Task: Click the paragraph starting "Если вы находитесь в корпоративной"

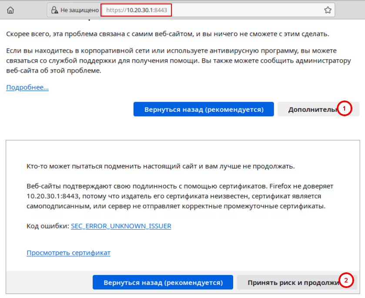Action: coord(178,60)
